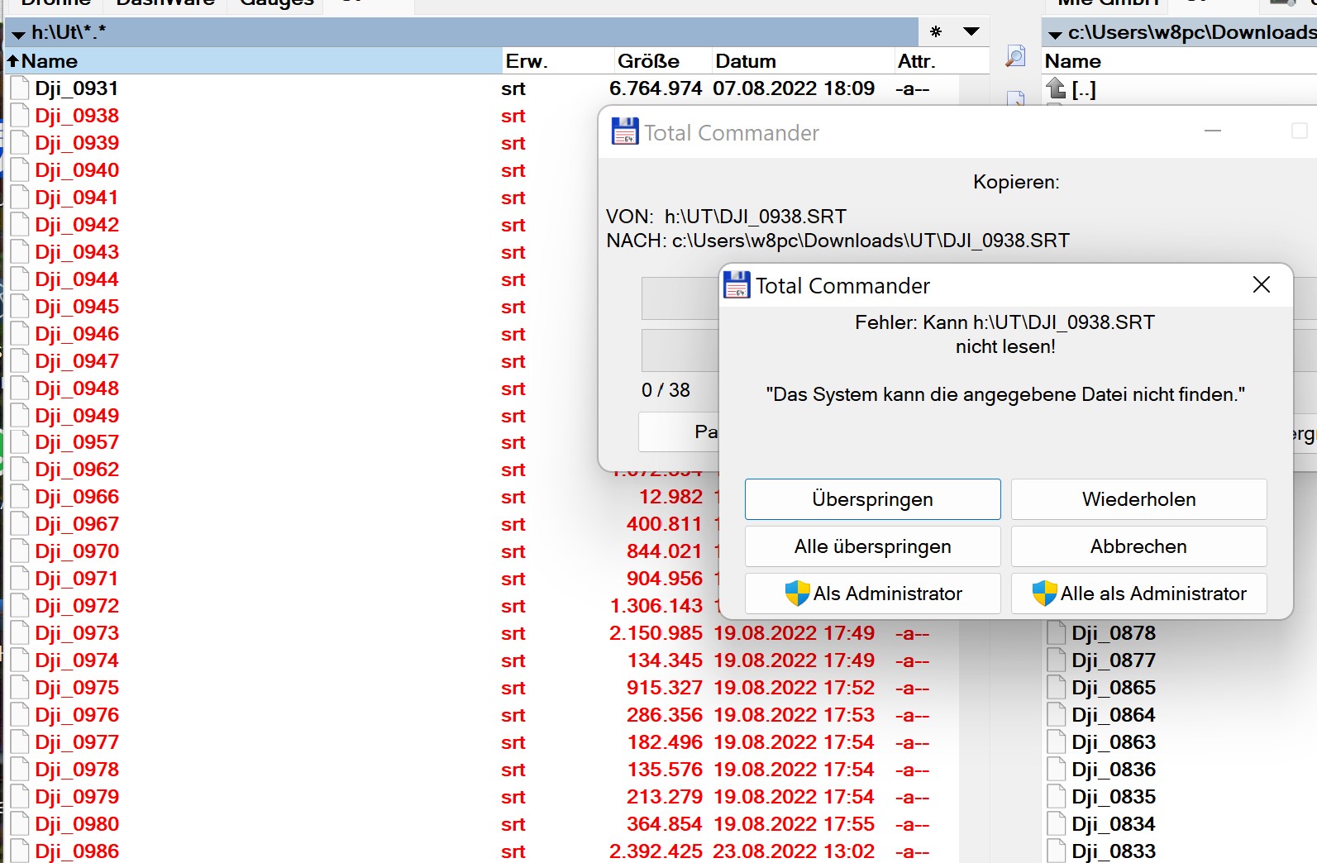The width and height of the screenshot is (1317, 863).
Task: Click the file icon beside Dji_0939
Action: (x=20, y=143)
